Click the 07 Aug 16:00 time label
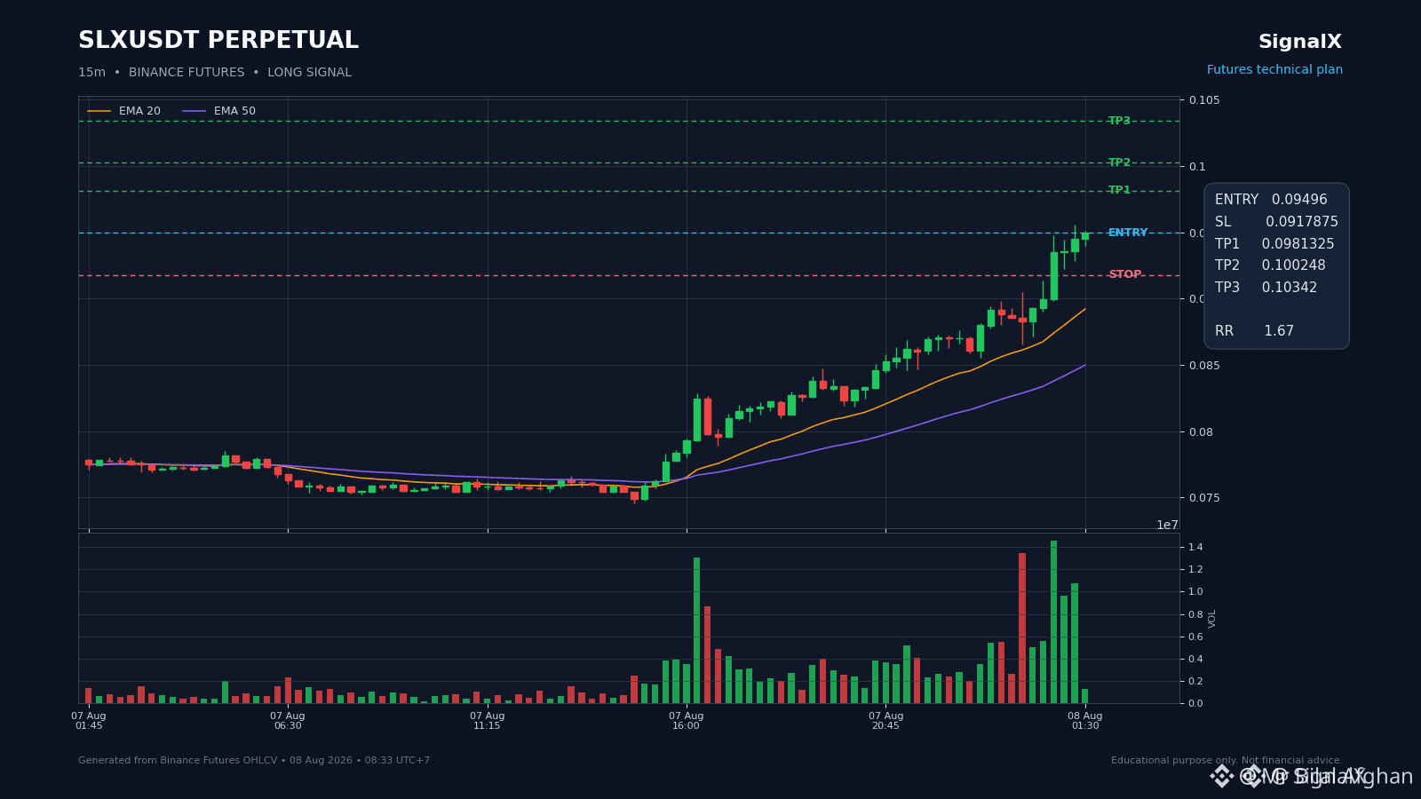The height and width of the screenshot is (799, 1421). [x=687, y=721]
